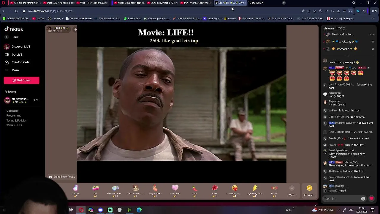Click the streamer avatar on the video
This screenshot has height=214, width=380.
[x=50, y=29]
